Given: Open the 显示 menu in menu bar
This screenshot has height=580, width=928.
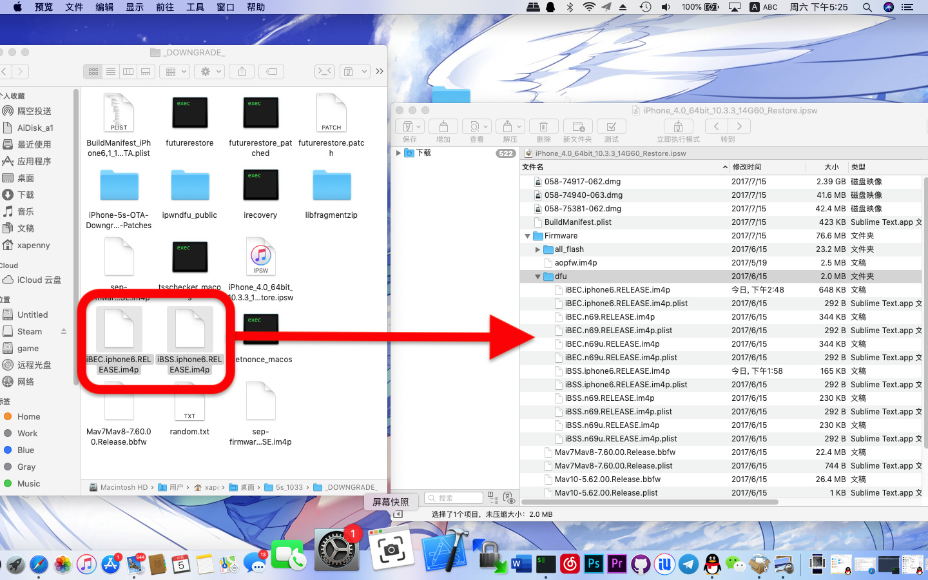Looking at the screenshot, I should 135,7.
